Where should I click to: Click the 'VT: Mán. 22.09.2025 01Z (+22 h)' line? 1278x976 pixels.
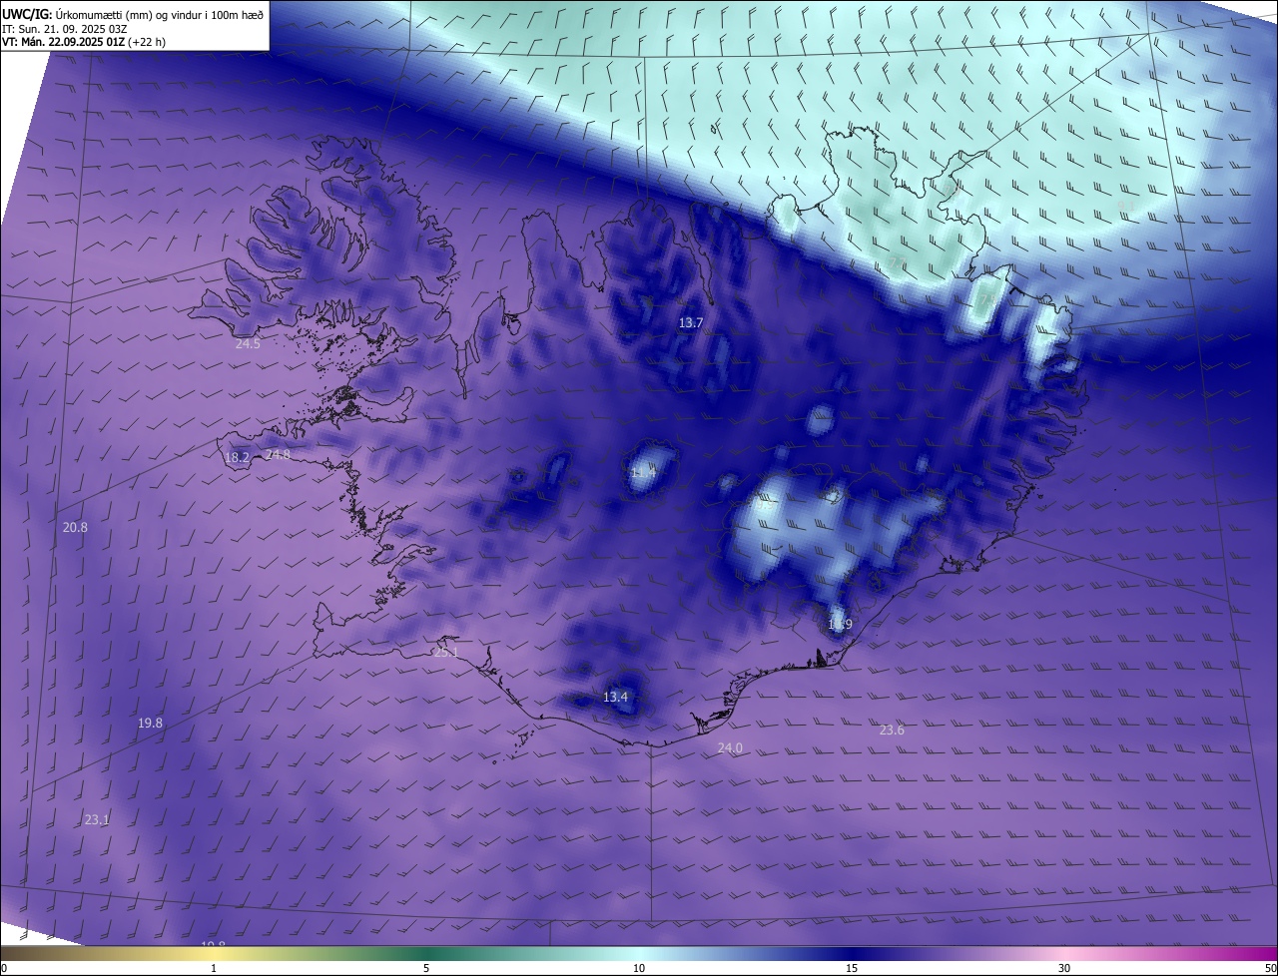pos(86,42)
